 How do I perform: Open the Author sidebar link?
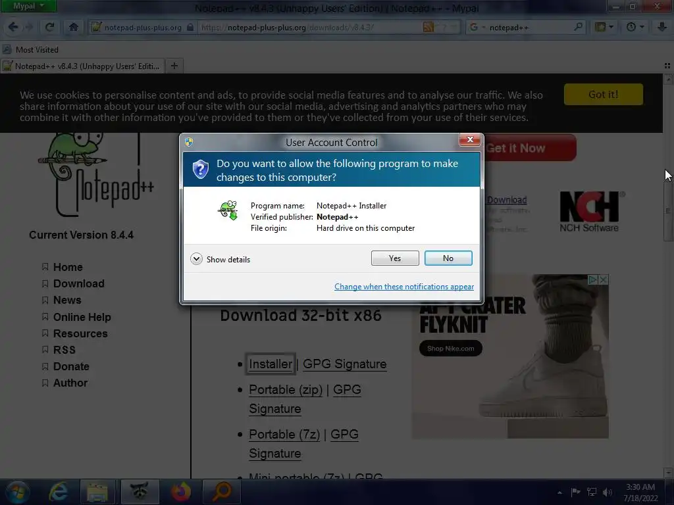click(70, 383)
